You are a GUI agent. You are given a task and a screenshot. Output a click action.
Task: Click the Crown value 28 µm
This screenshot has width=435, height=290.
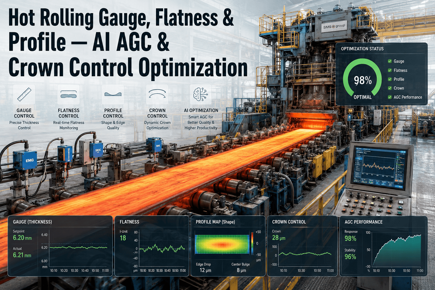pyautogui.click(x=279, y=238)
